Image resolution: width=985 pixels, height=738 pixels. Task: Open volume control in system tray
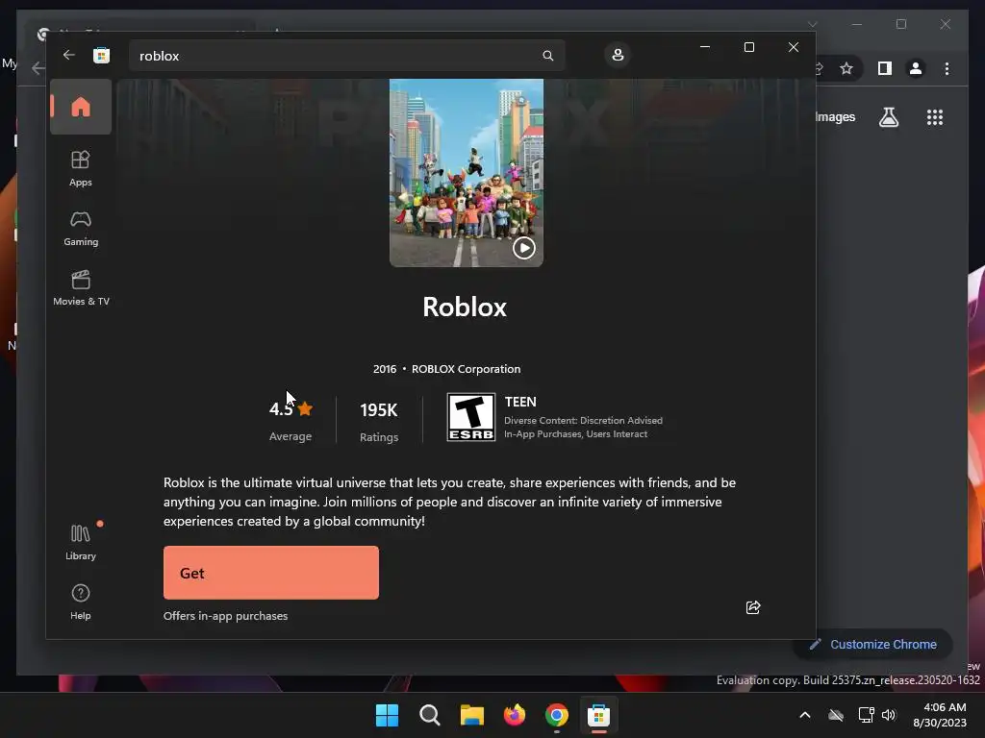[889, 715]
